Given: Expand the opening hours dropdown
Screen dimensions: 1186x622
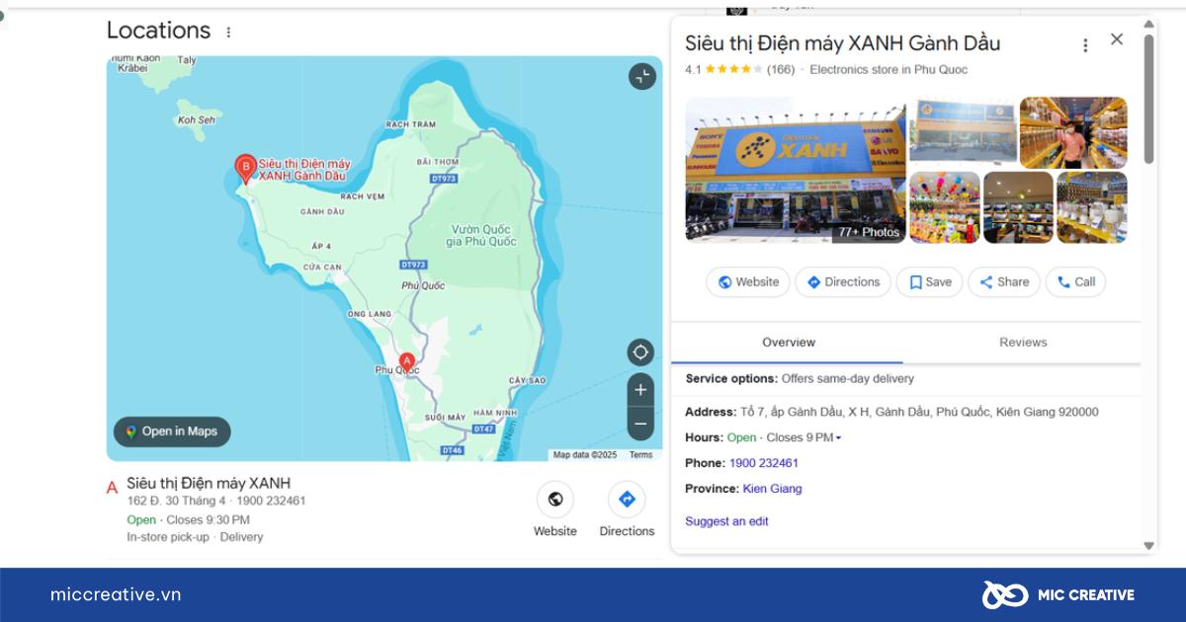Looking at the screenshot, I should coord(838,438).
